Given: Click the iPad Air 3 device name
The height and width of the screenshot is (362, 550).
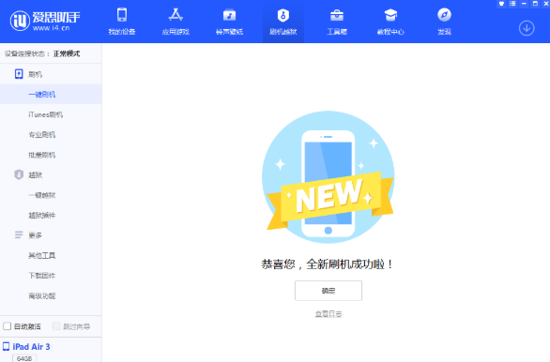Looking at the screenshot, I should pos(31,347).
